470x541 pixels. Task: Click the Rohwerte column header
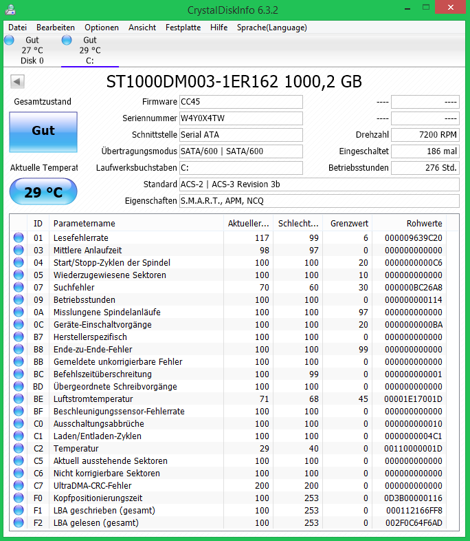point(410,223)
